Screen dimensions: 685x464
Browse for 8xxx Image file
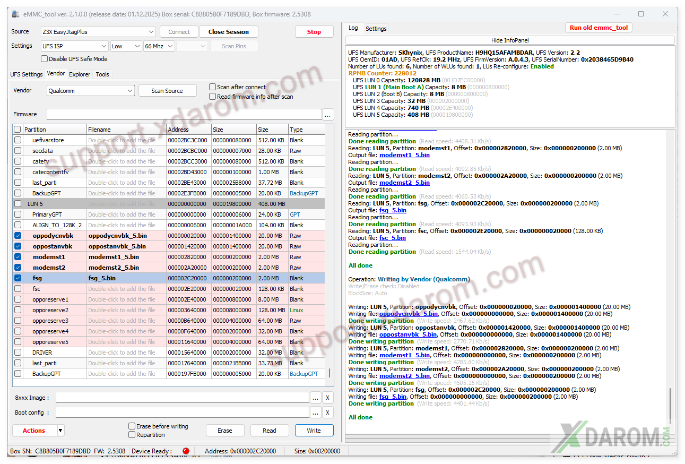[x=316, y=398]
